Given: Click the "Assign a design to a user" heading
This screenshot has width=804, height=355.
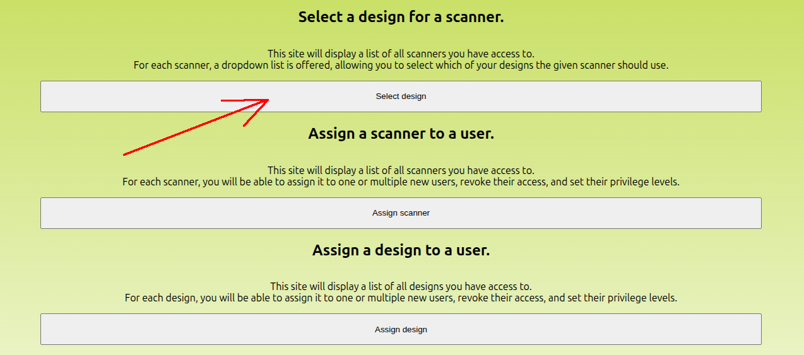Looking at the screenshot, I should pos(401,250).
